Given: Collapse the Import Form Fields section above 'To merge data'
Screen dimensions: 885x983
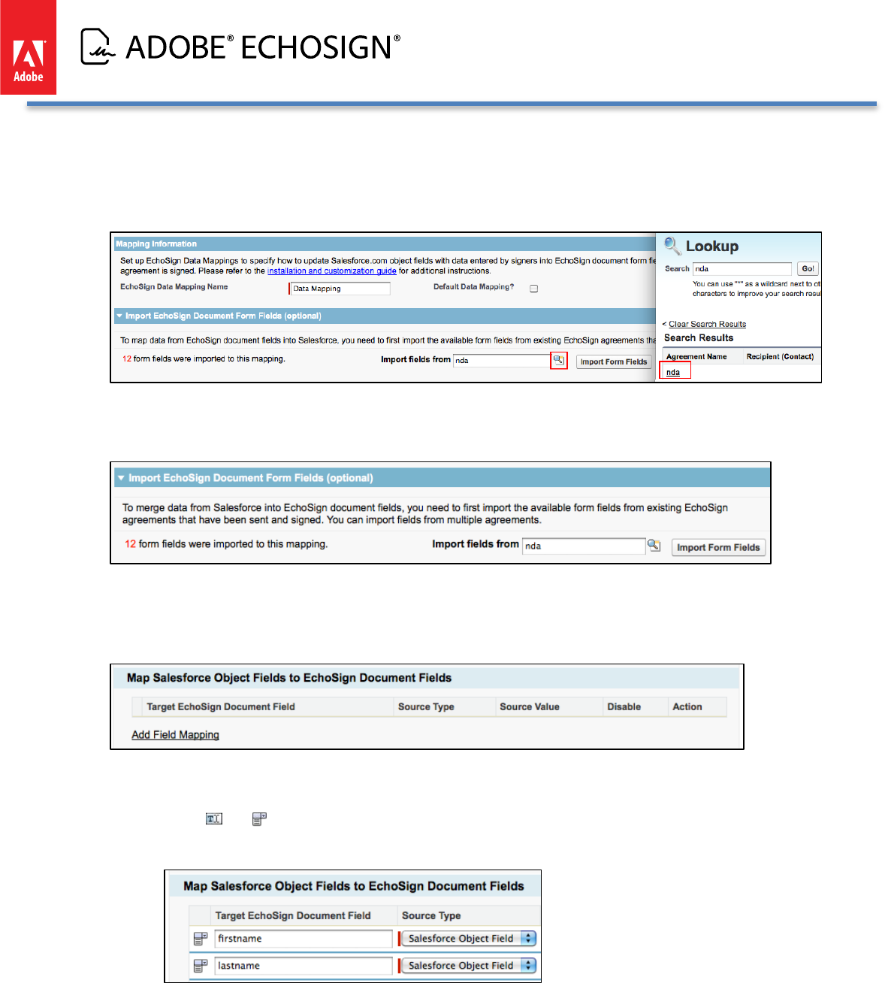Looking at the screenshot, I should [x=121, y=478].
